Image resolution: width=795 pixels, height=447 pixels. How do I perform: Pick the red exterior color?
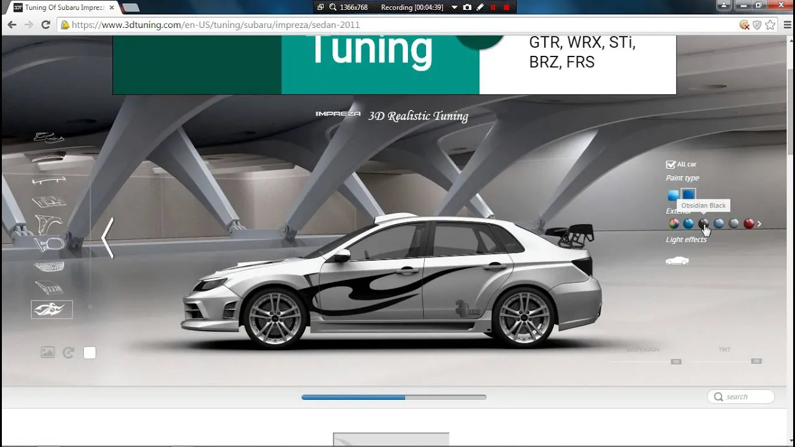point(748,223)
